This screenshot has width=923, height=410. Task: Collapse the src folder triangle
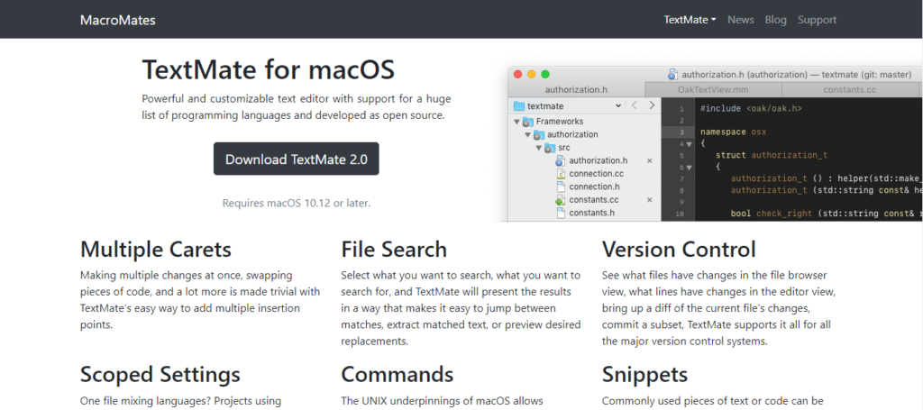(539, 148)
